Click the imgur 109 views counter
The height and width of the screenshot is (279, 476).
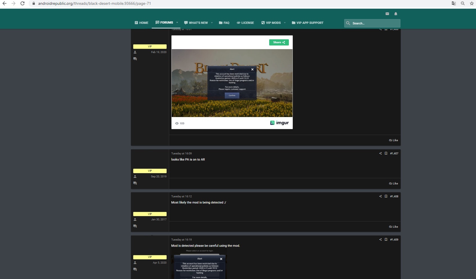click(180, 123)
